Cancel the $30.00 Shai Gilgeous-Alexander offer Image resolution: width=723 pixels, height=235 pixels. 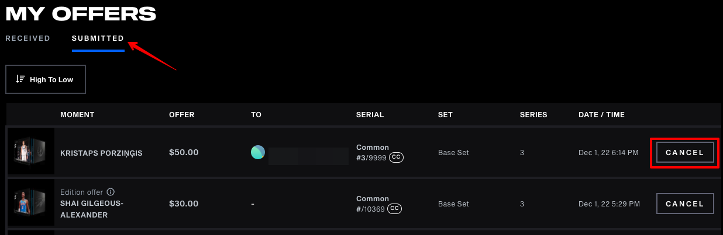(x=685, y=204)
